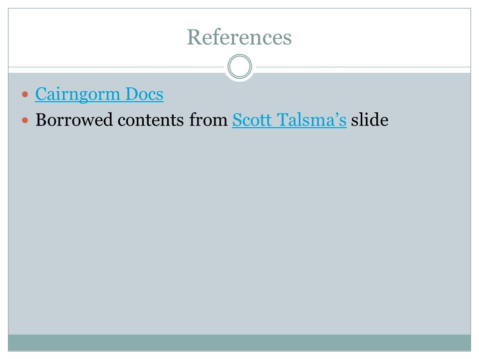The width and height of the screenshot is (479, 359).
Task: Click the white header space right of References
Action: point(381,36)
